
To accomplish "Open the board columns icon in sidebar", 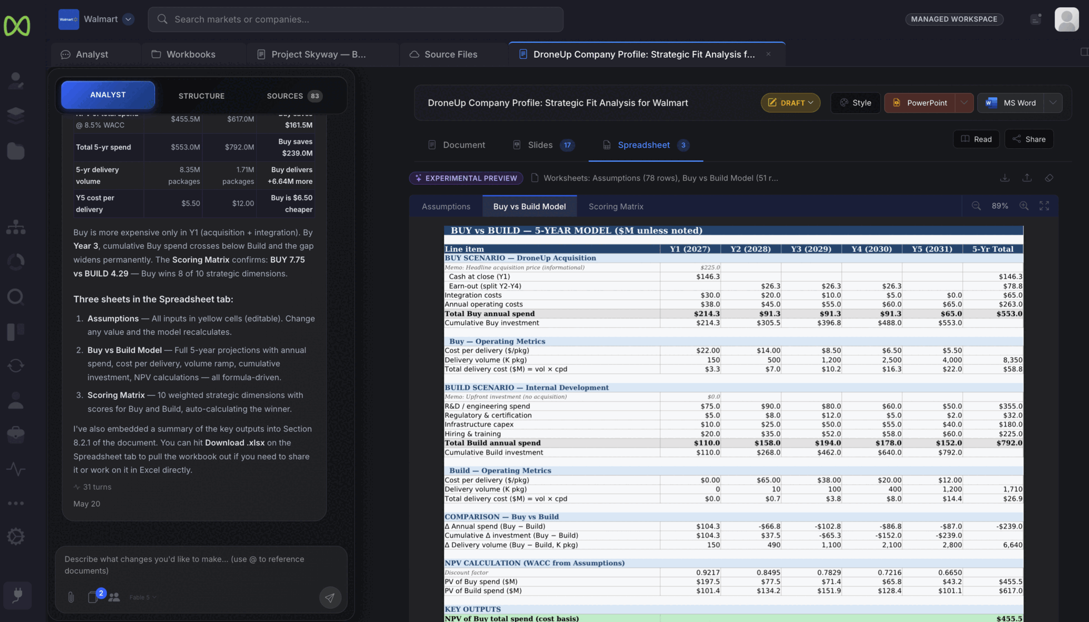I will pyautogui.click(x=16, y=332).
